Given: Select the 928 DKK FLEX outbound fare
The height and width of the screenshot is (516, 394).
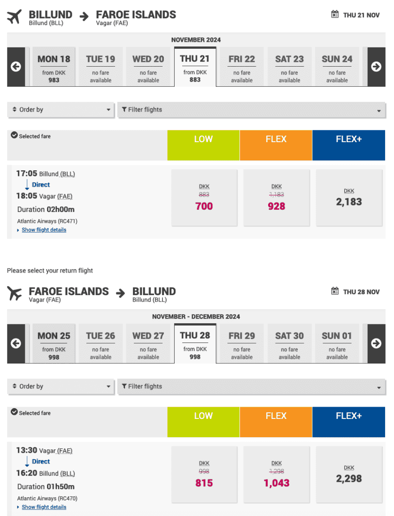Looking at the screenshot, I should pos(277,197).
